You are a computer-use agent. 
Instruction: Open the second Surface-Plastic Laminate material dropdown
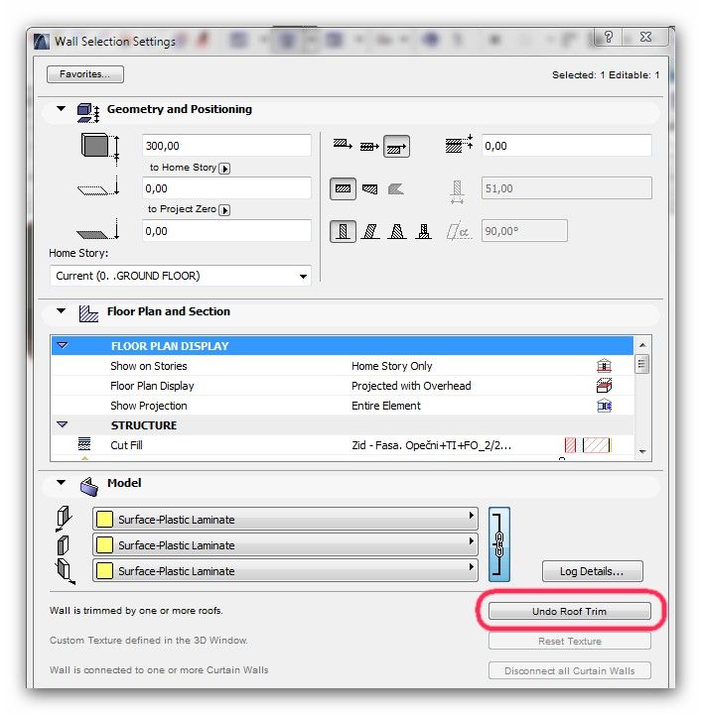pos(285,544)
